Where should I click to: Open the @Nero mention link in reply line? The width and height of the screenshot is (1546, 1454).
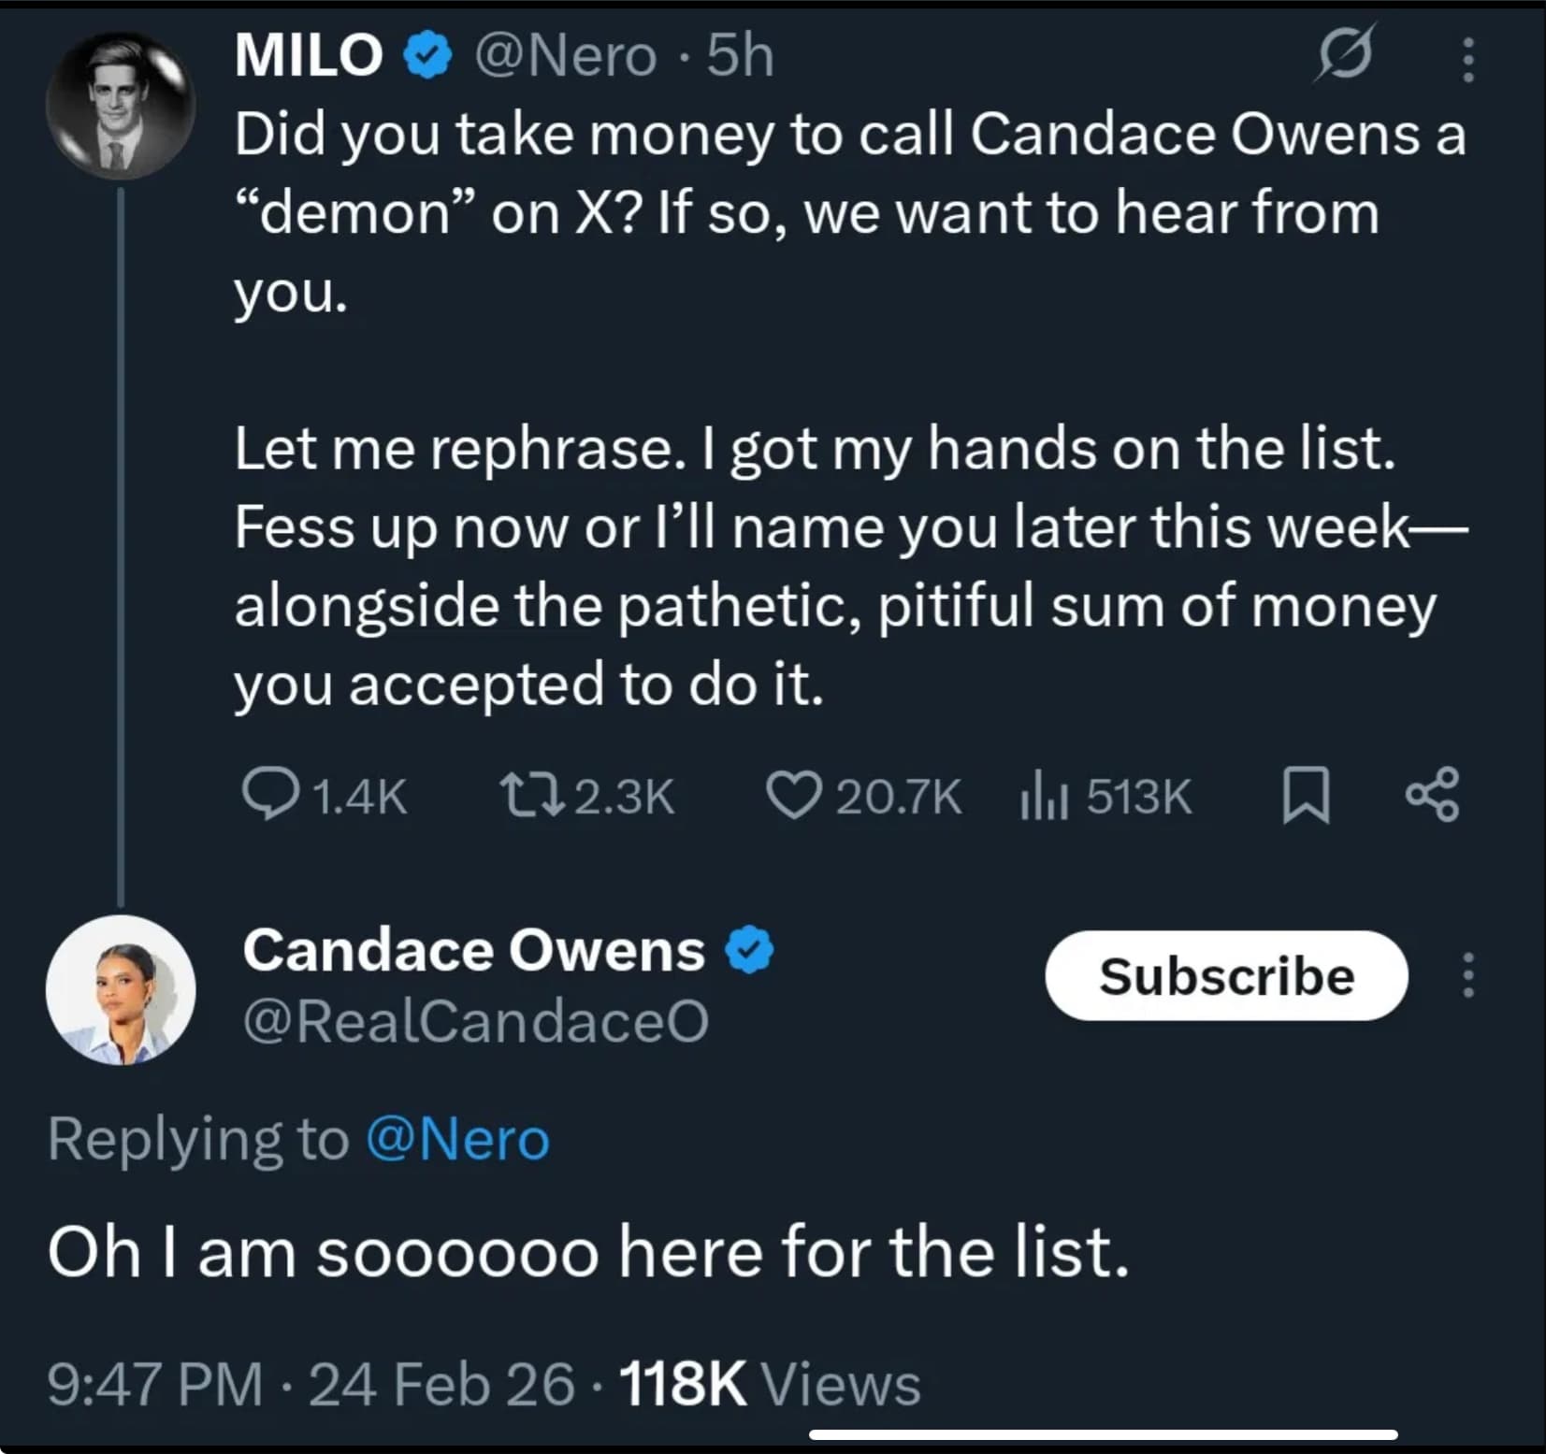[457, 1139]
